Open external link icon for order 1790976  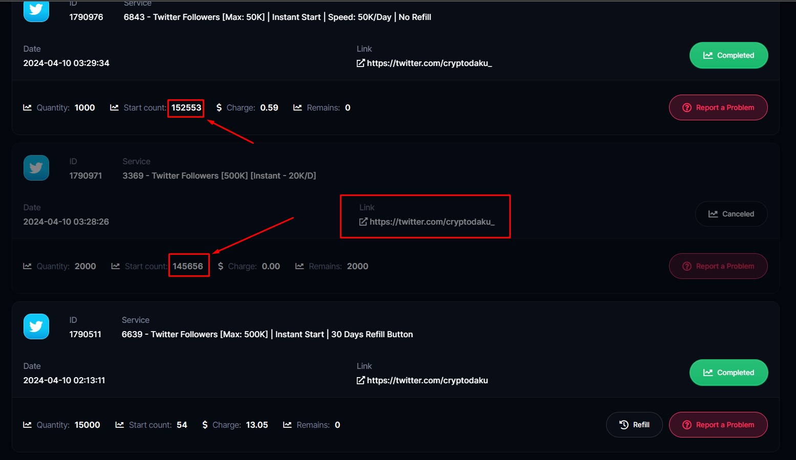point(361,63)
